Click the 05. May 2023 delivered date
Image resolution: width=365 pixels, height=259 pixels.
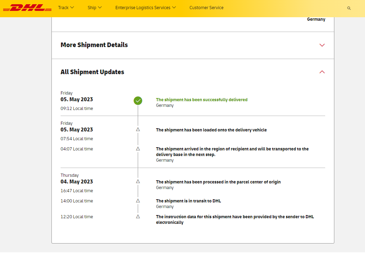tap(77, 99)
